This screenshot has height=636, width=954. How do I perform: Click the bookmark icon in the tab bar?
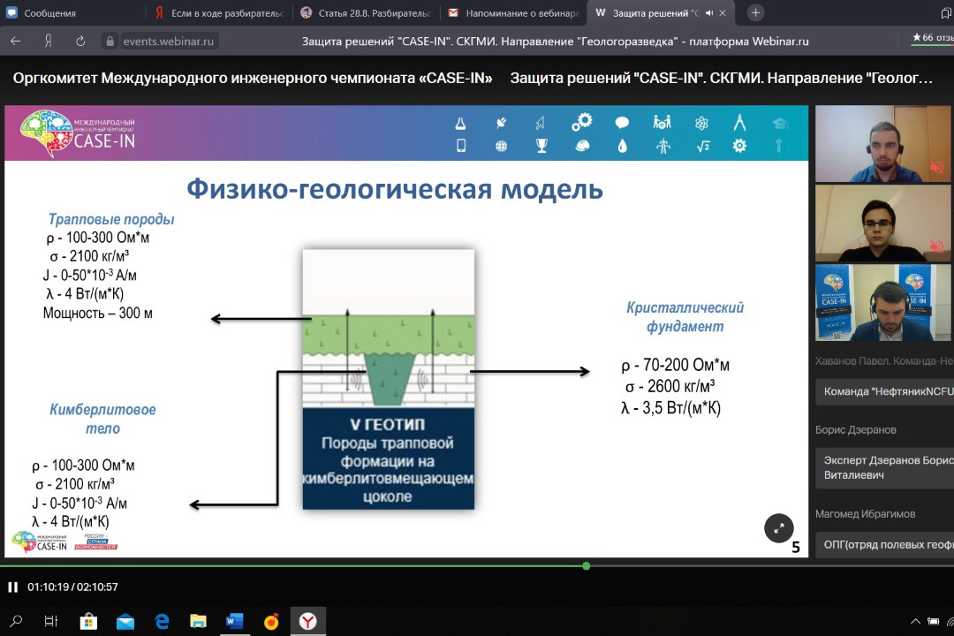946,12
